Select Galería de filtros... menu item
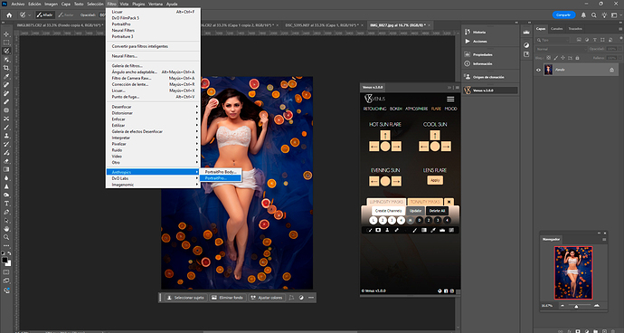 tap(153, 66)
